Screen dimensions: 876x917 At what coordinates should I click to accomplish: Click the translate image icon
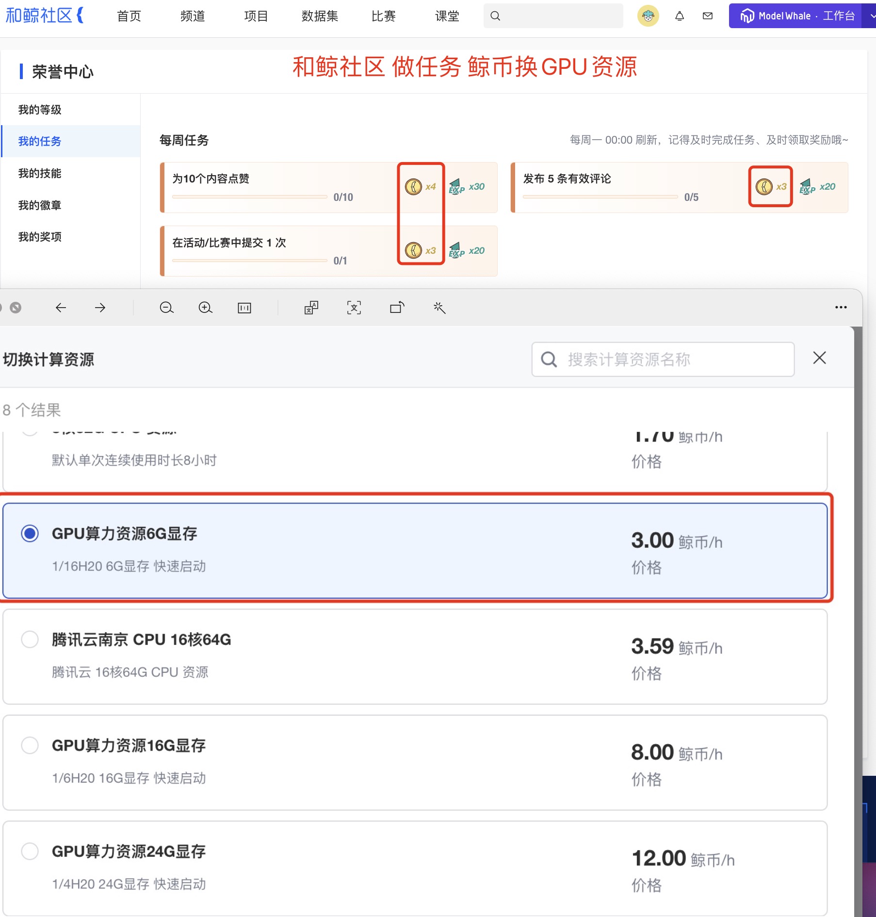pyautogui.click(x=311, y=308)
